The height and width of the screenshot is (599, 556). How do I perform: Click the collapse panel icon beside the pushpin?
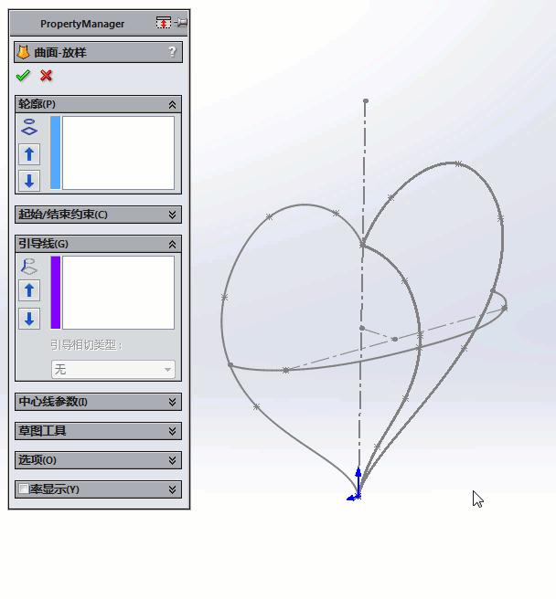(164, 23)
